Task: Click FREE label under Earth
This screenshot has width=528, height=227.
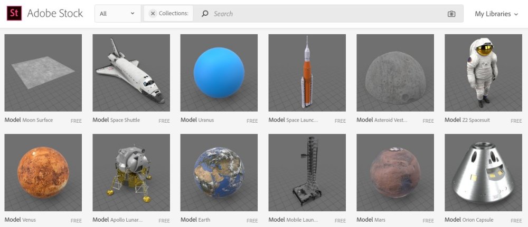Action: coord(252,221)
